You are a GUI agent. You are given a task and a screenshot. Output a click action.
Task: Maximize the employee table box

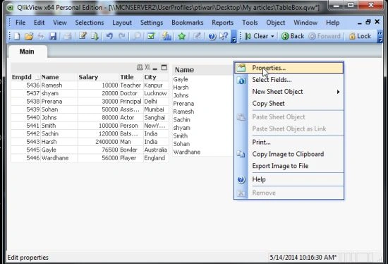coord(164,67)
